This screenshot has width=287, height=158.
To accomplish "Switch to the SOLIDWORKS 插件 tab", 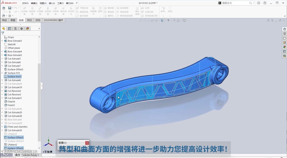I will [x=53, y=20].
